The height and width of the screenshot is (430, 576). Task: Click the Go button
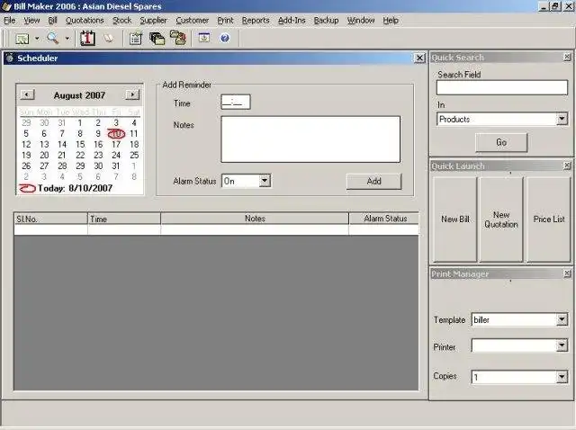pyautogui.click(x=501, y=142)
